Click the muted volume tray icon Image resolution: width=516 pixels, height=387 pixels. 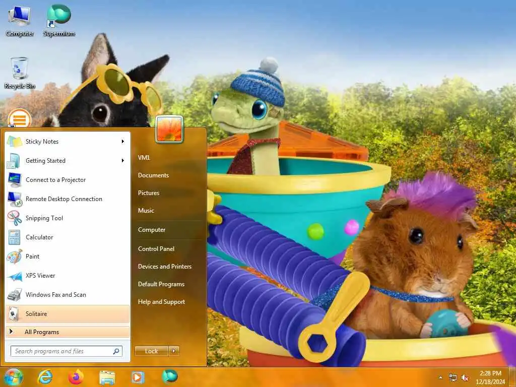click(x=465, y=378)
